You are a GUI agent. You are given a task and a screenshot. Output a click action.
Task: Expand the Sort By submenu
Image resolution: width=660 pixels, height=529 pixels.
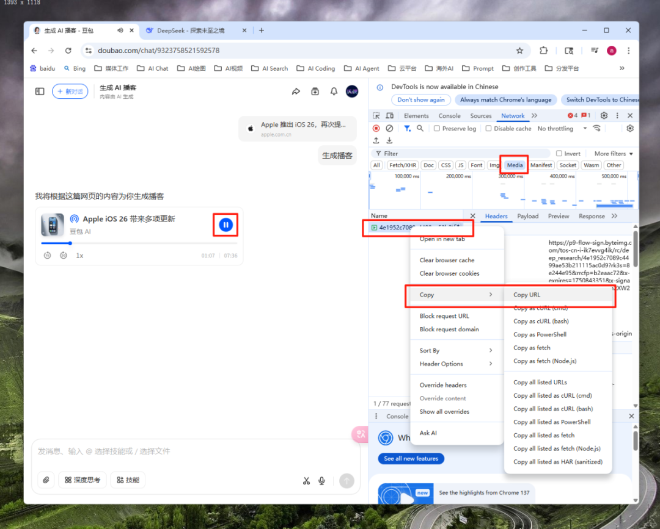coord(457,350)
